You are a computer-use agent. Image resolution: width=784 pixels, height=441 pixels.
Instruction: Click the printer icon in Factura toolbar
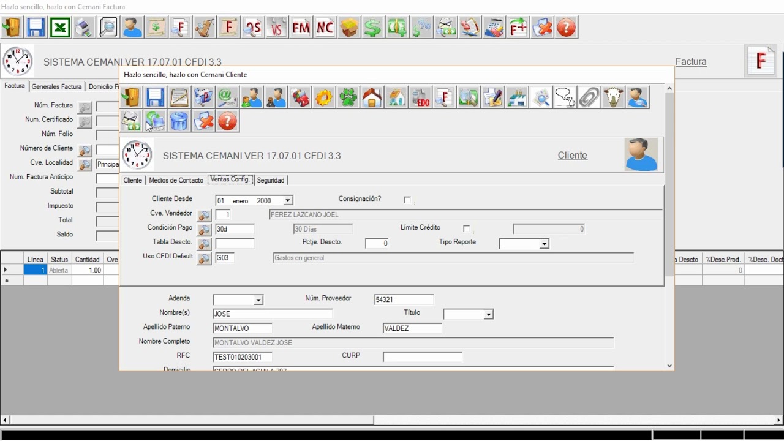(x=84, y=28)
